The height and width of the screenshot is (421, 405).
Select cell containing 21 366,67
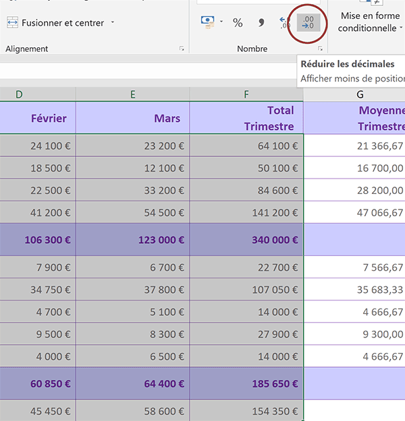(x=354, y=145)
